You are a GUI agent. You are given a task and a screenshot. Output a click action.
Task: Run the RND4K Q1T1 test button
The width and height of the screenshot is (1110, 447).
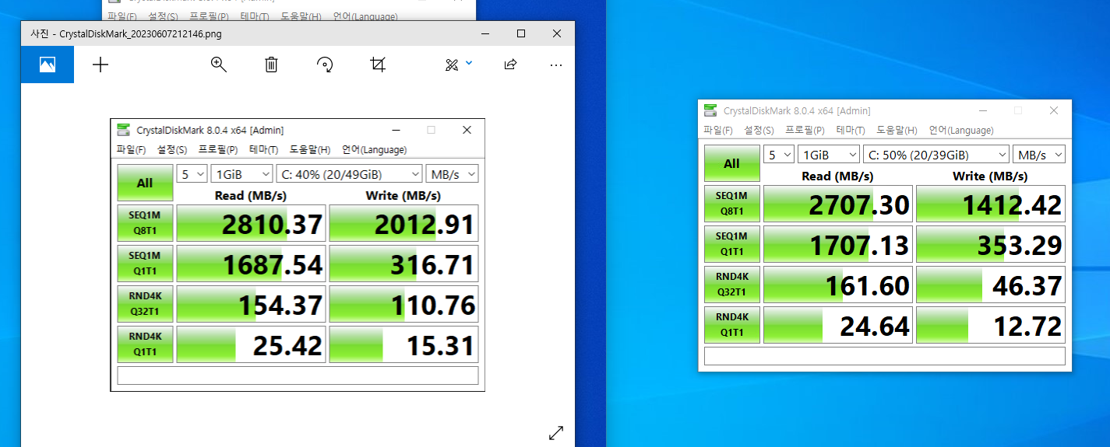[x=731, y=325]
